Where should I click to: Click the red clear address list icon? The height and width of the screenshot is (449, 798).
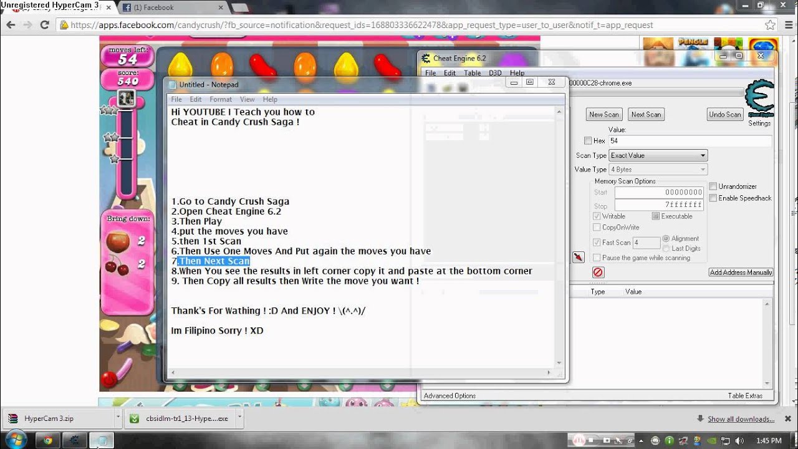pos(598,273)
